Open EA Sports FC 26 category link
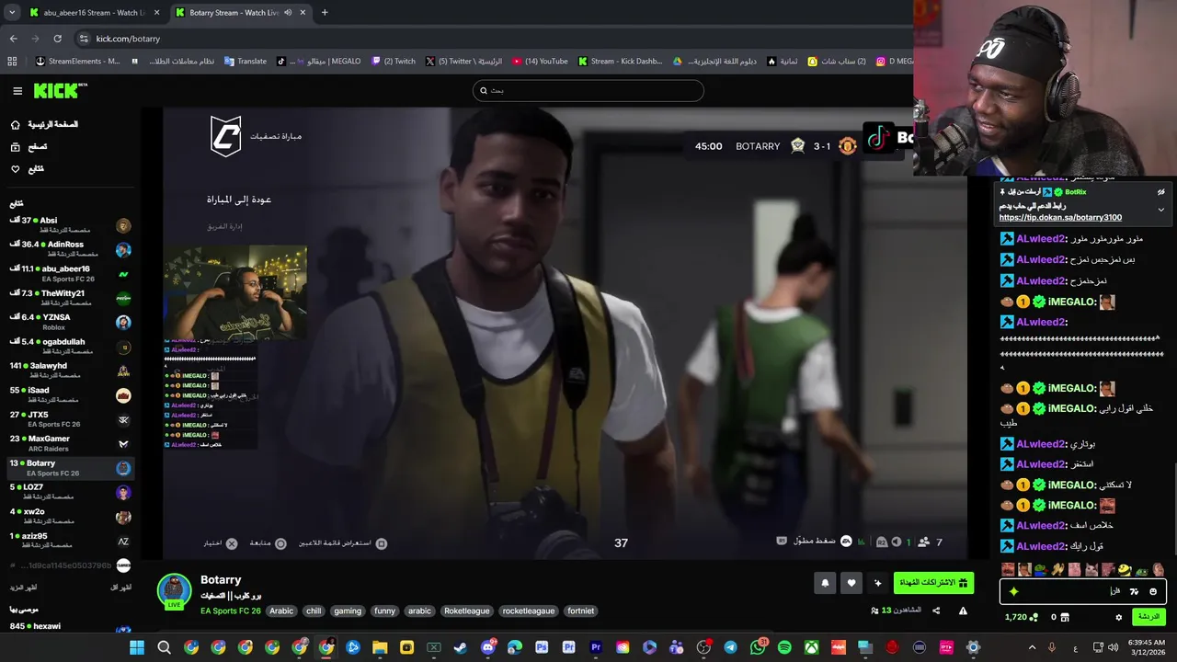Screen dimensions: 1177x662 230,611
